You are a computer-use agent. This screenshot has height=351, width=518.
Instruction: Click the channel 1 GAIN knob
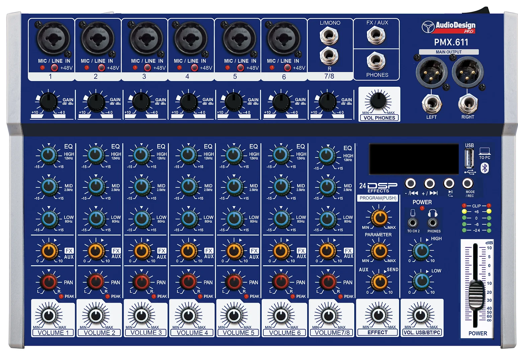tap(49, 102)
